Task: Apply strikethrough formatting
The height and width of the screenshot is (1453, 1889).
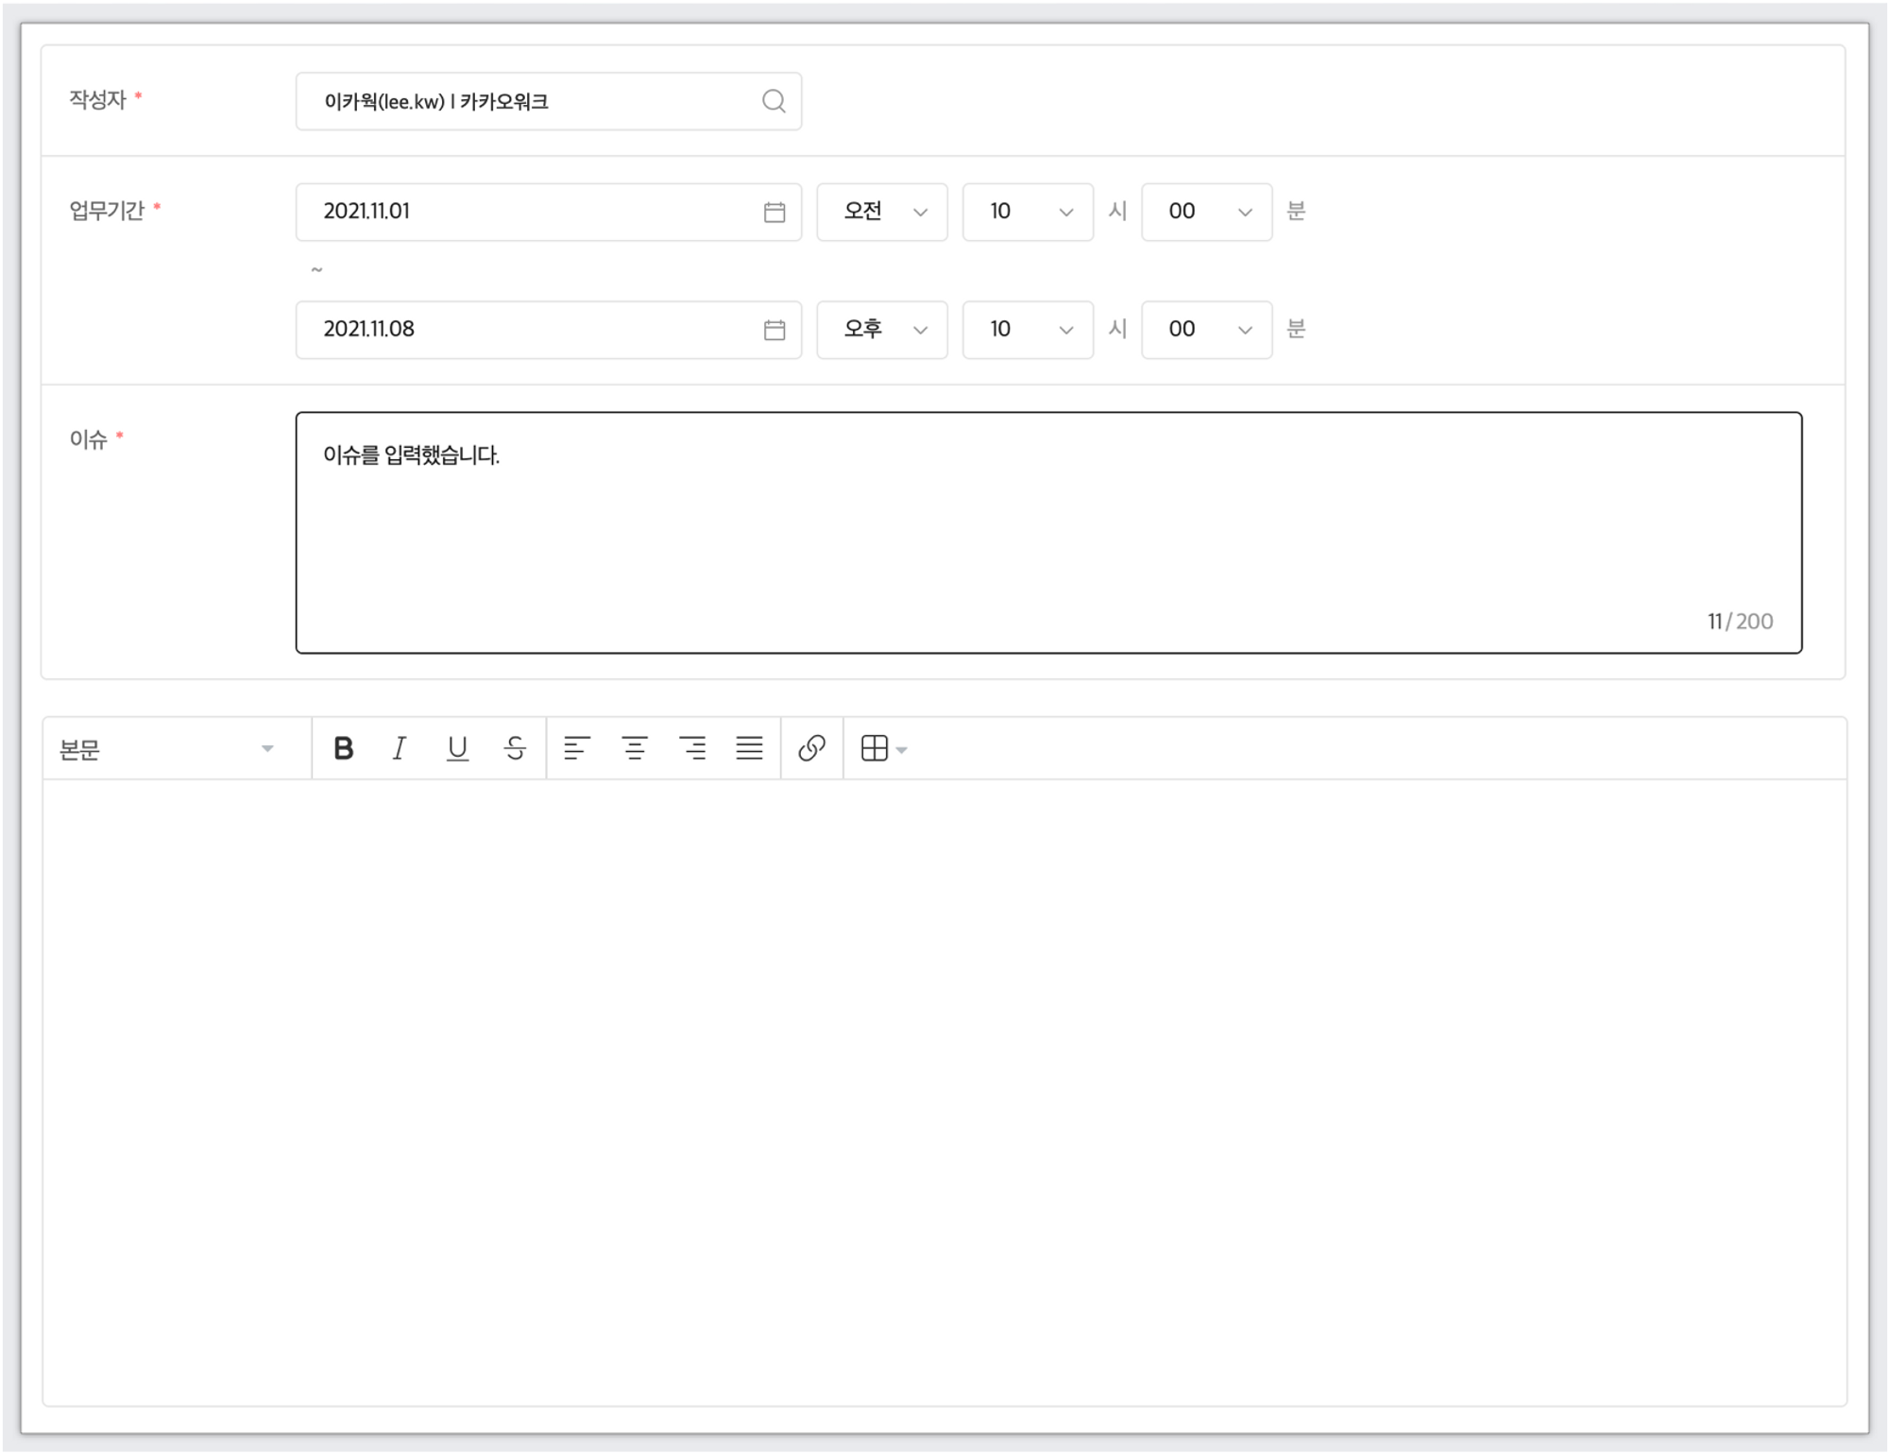Action: pos(515,748)
